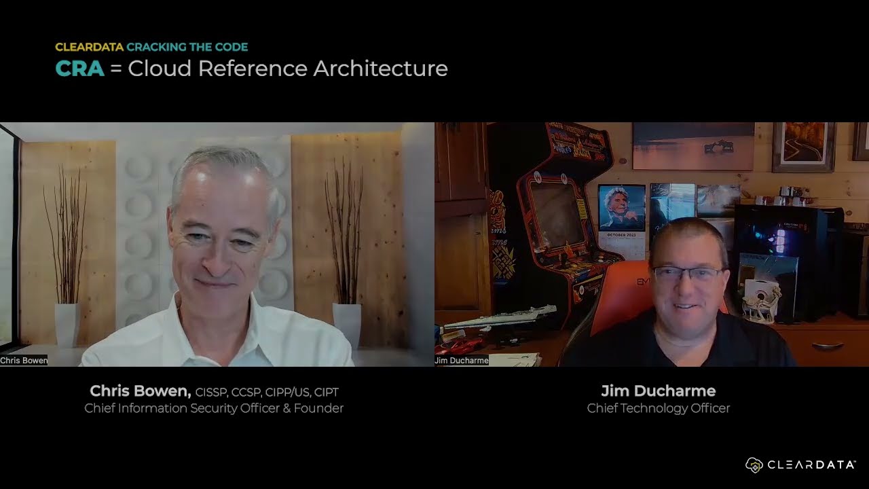Click the CLEARDATA wordmark text at bottom right

(x=811, y=465)
